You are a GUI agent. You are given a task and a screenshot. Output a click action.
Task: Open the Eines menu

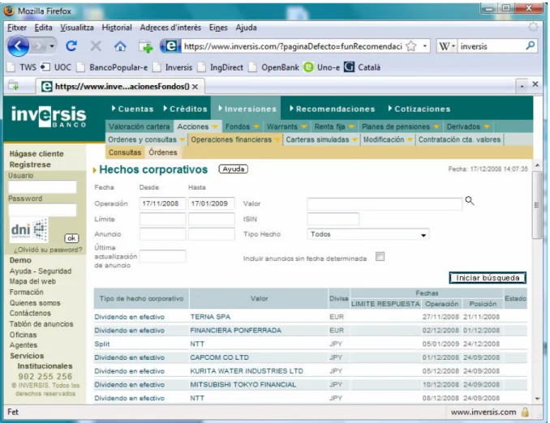click(218, 28)
